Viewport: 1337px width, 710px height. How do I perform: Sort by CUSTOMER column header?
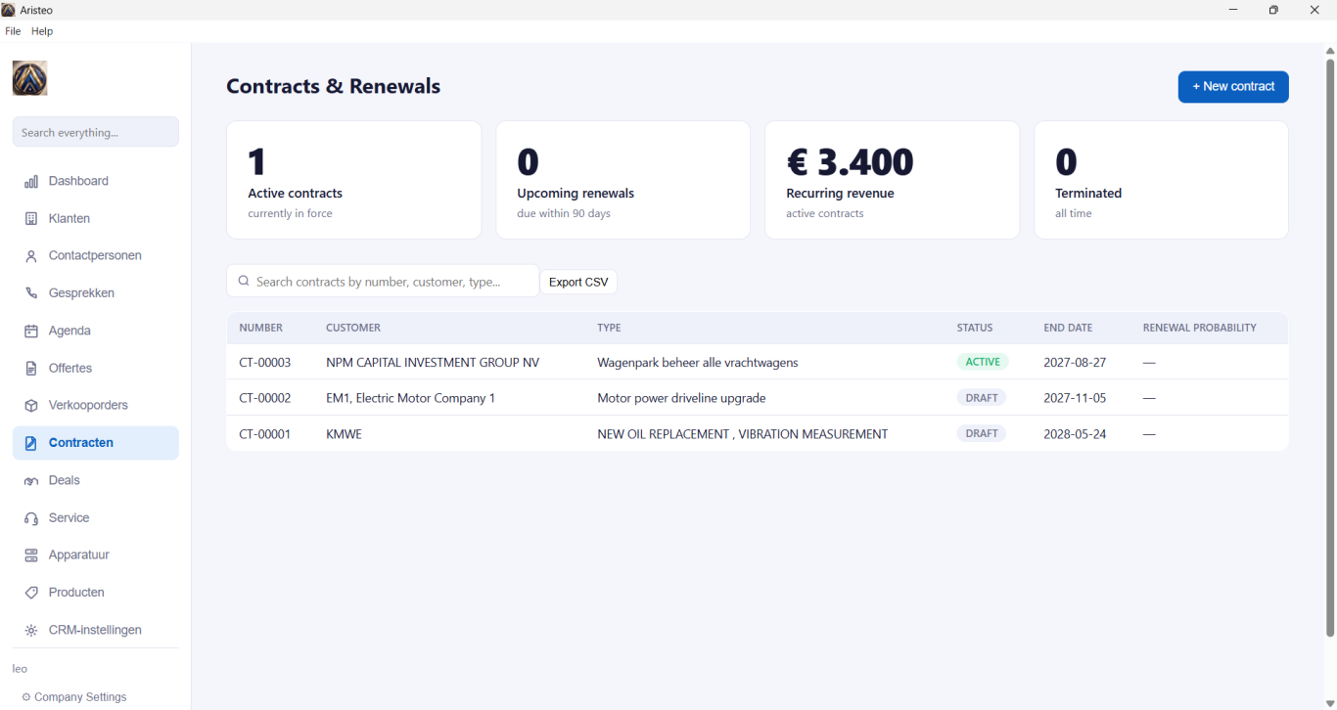tap(353, 328)
